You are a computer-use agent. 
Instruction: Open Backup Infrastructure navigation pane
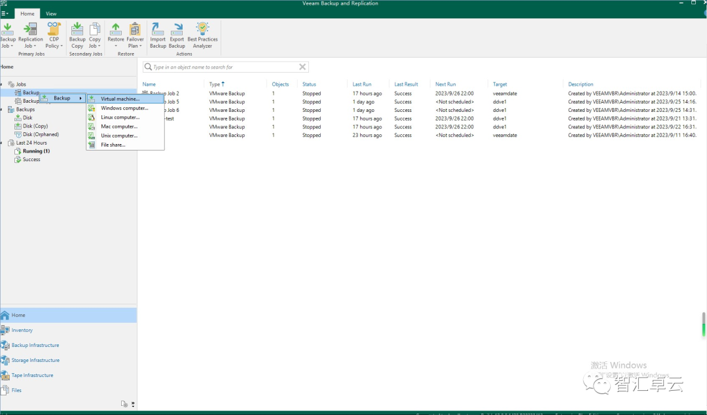pos(69,345)
